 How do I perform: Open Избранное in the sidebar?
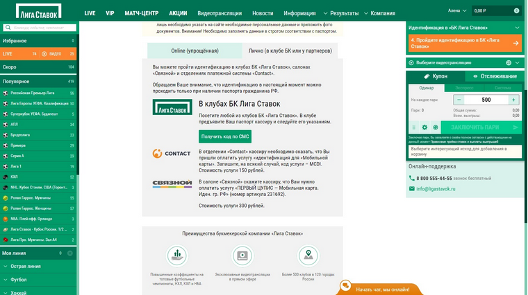(x=38, y=41)
